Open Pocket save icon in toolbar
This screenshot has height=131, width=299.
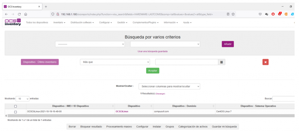click(260, 14)
